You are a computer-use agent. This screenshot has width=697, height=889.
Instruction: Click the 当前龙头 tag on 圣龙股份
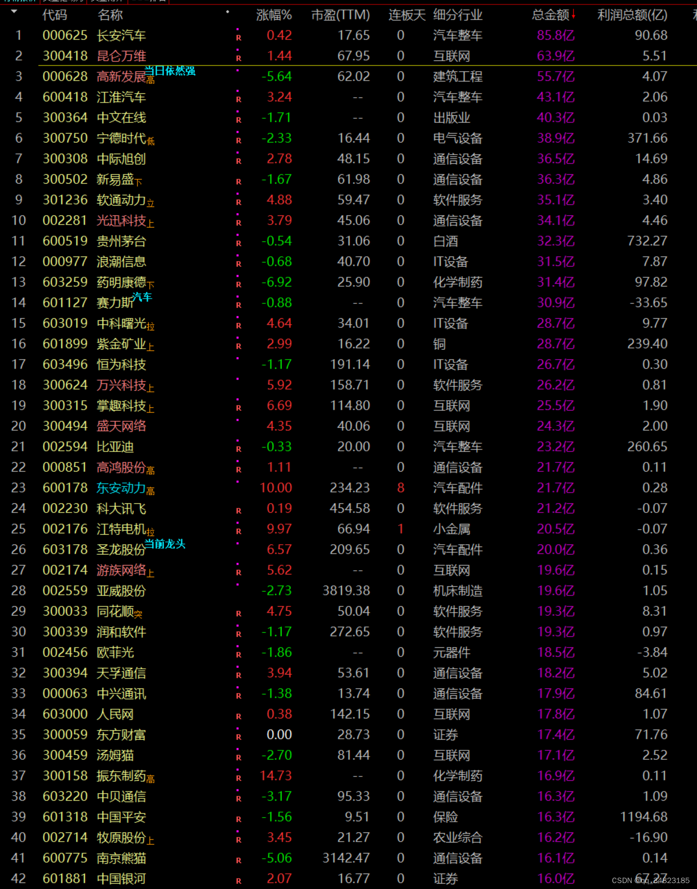[165, 544]
